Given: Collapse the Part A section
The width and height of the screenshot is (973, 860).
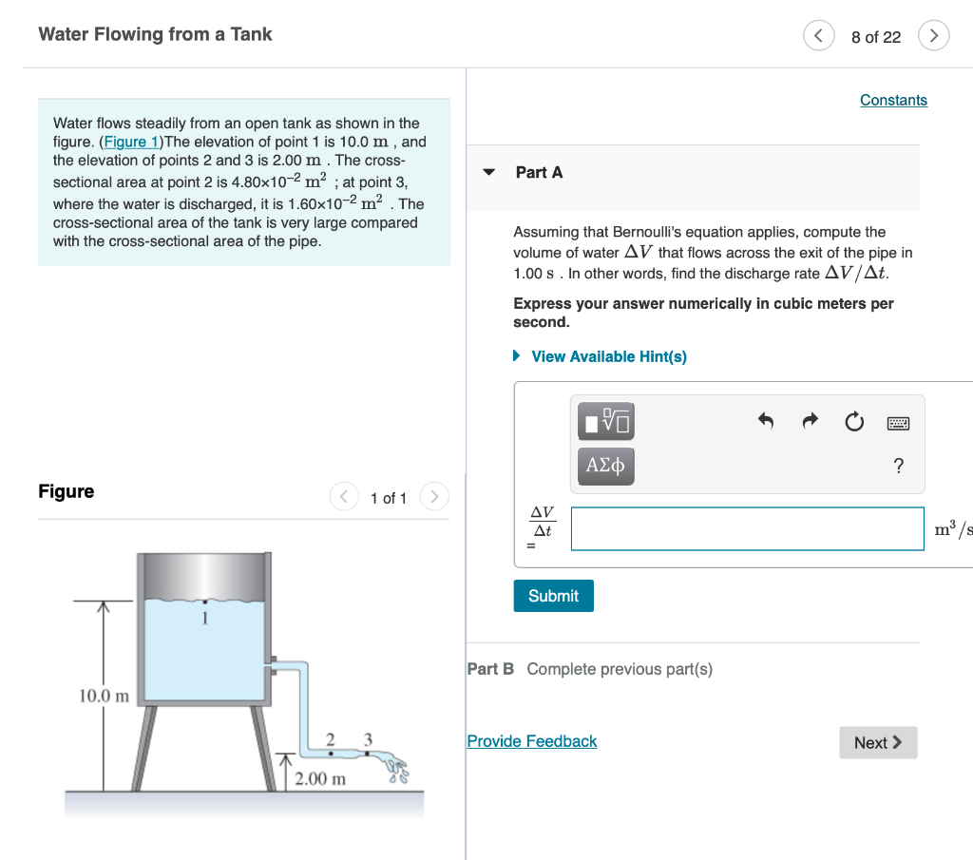Looking at the screenshot, I should point(487,172).
